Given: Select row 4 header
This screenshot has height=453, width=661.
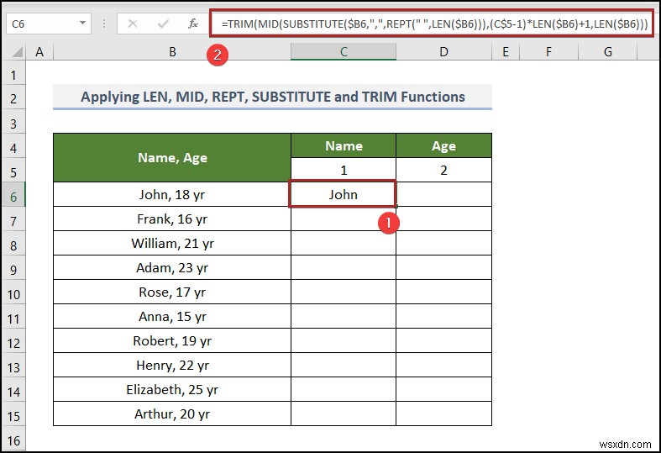Looking at the screenshot, I should [13, 148].
